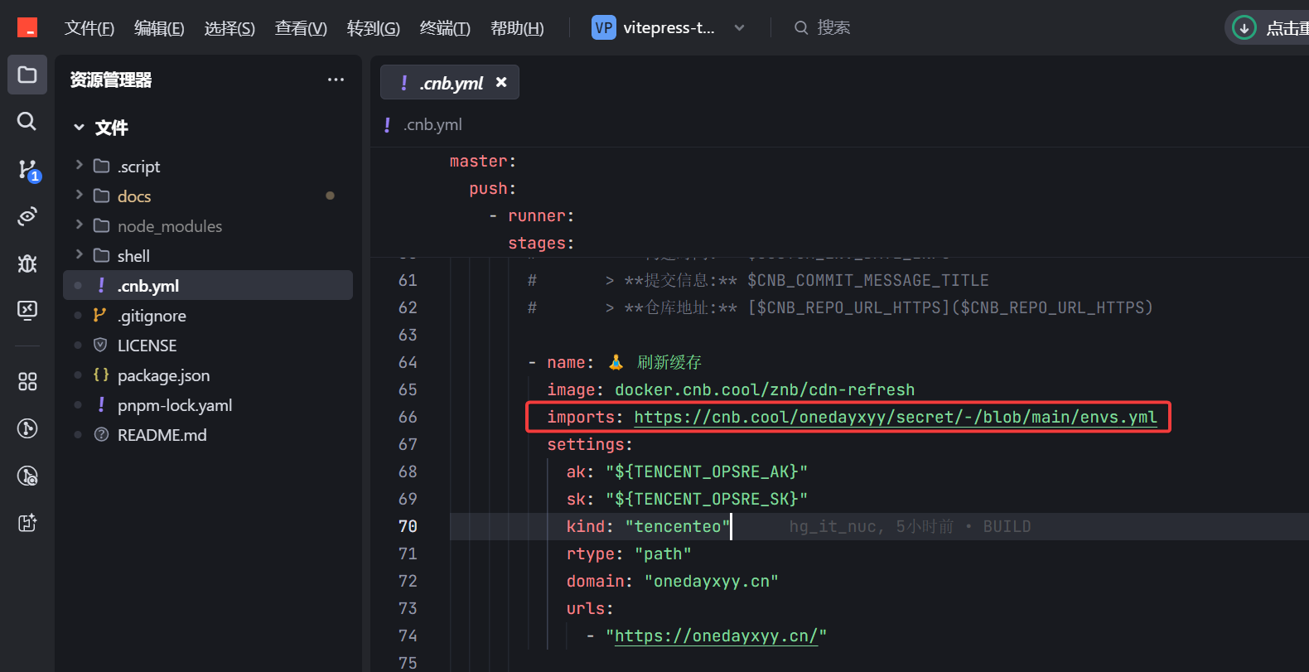Click the .script folder icon
This screenshot has height=672, width=1309.
click(x=101, y=166)
